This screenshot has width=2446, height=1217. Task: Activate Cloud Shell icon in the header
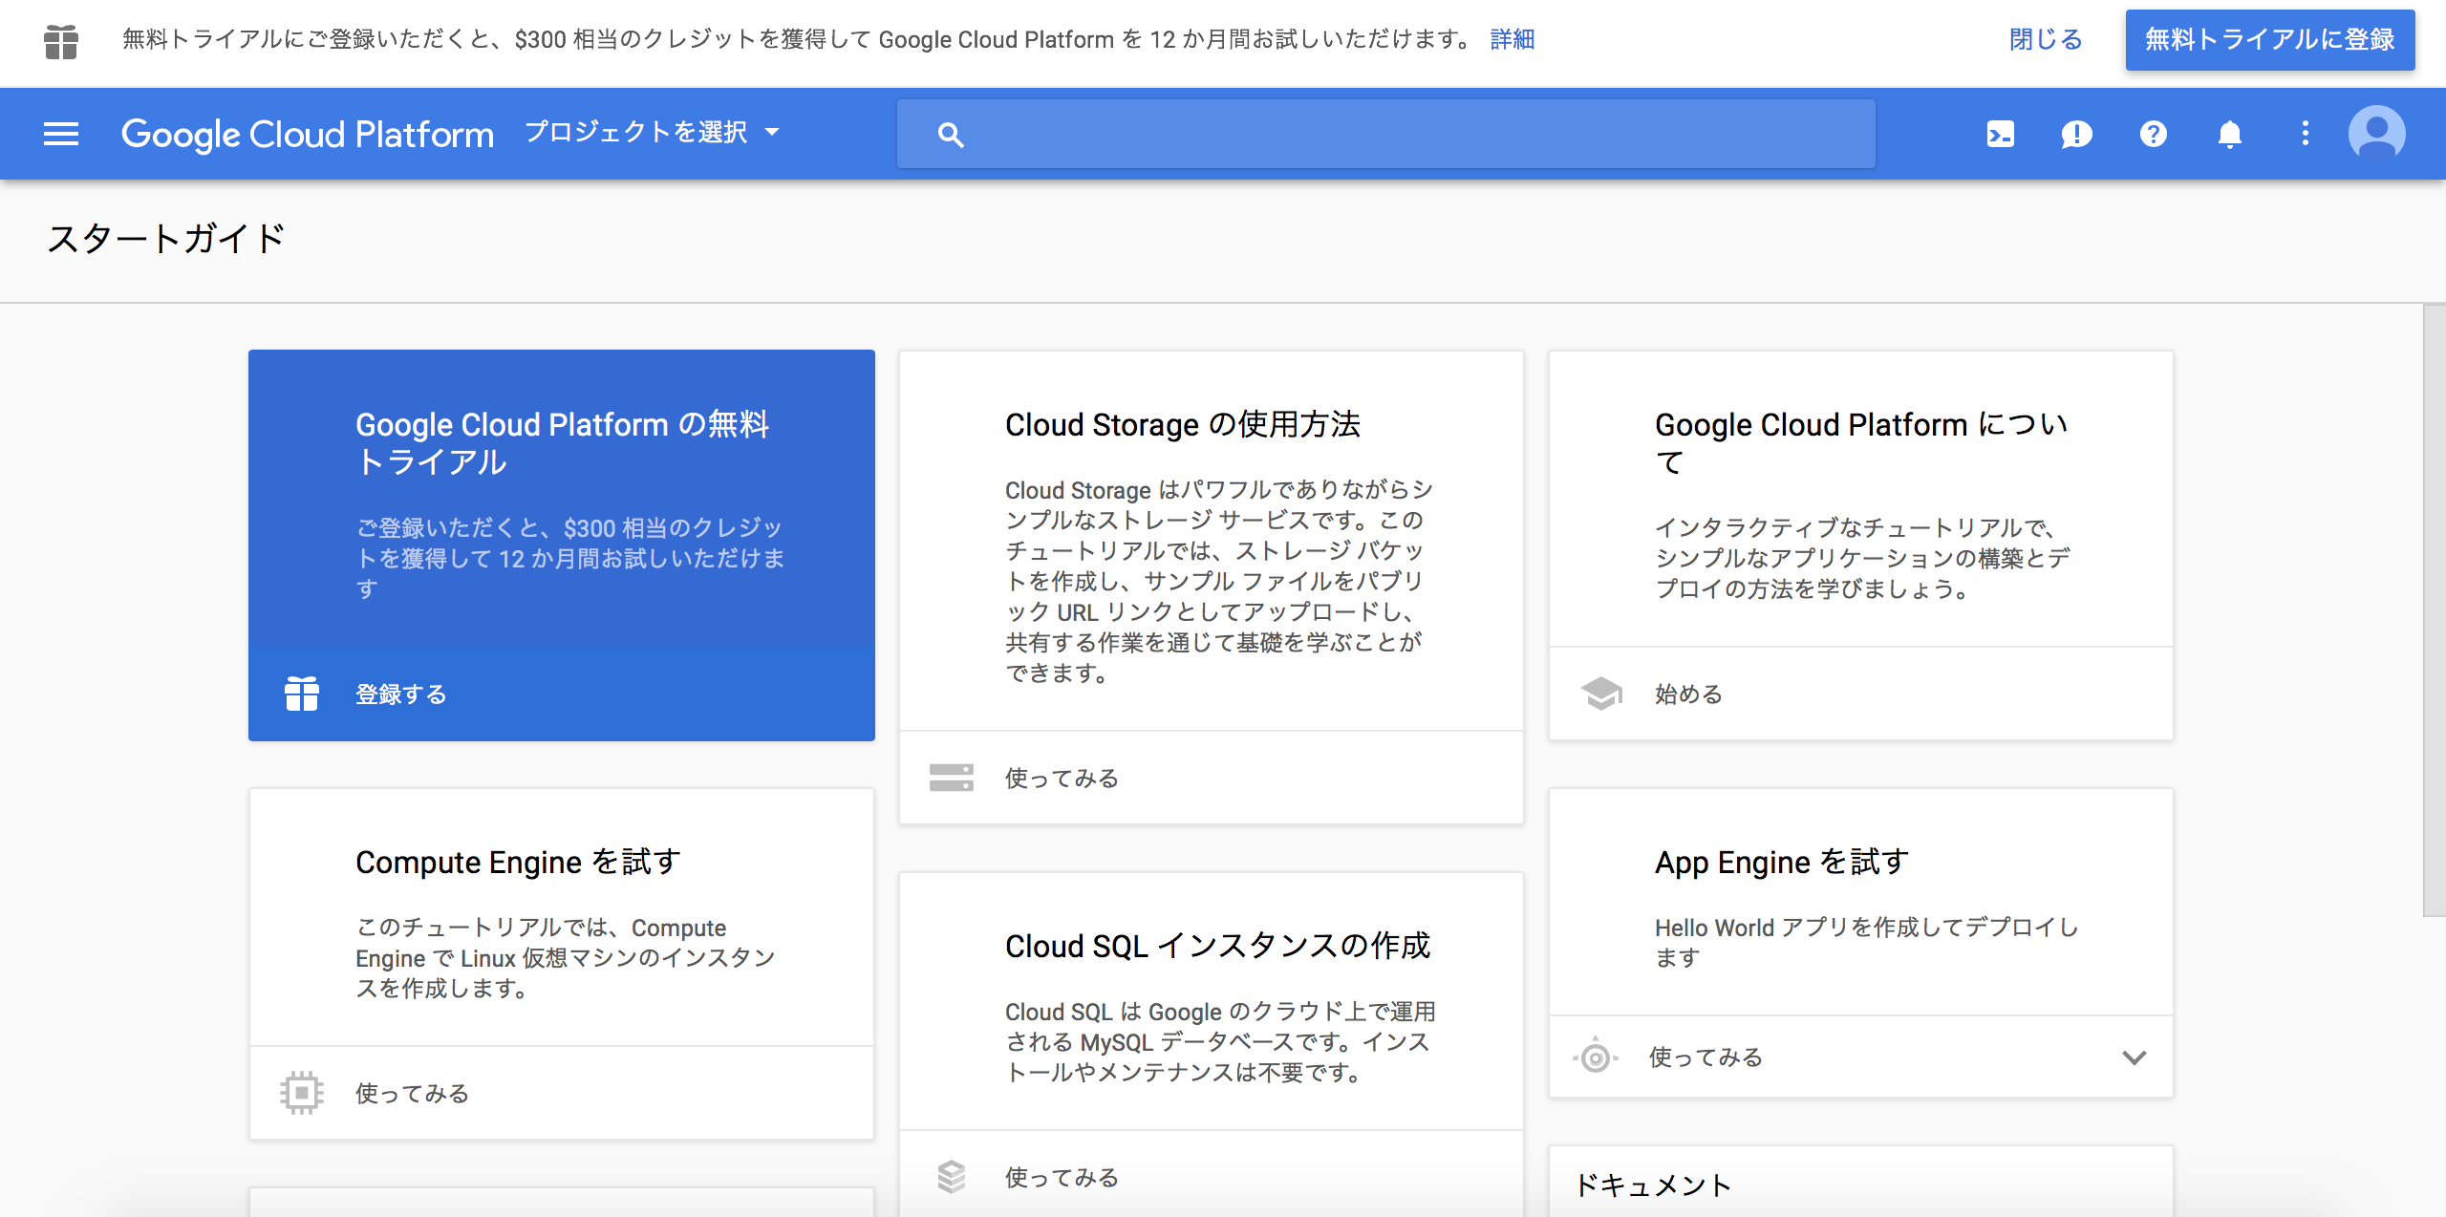[x=2000, y=134]
